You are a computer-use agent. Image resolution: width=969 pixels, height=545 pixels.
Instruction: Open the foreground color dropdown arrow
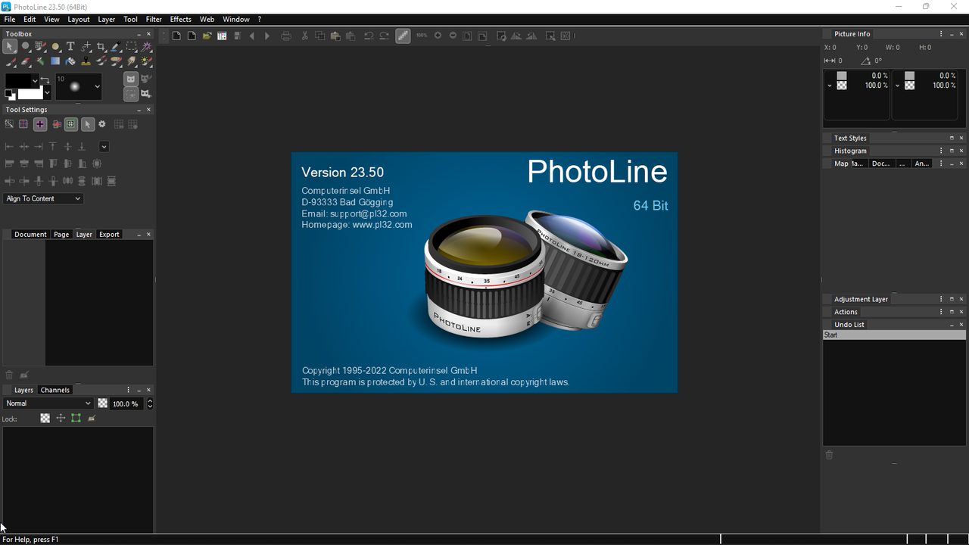35,81
